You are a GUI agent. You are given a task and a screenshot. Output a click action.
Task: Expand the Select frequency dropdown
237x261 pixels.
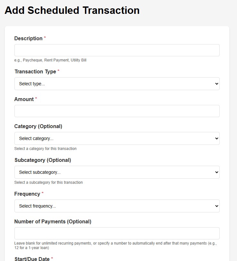coord(117,206)
